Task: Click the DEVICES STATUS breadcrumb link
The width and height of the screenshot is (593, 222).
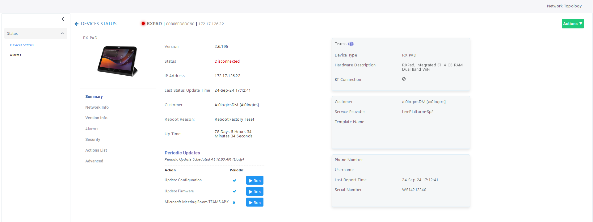Action: point(99,24)
